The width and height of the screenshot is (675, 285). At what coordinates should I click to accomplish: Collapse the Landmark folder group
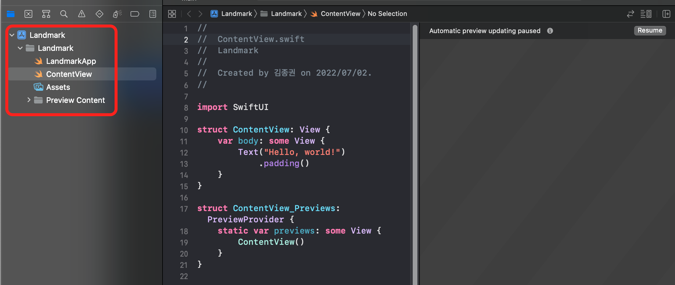point(20,48)
